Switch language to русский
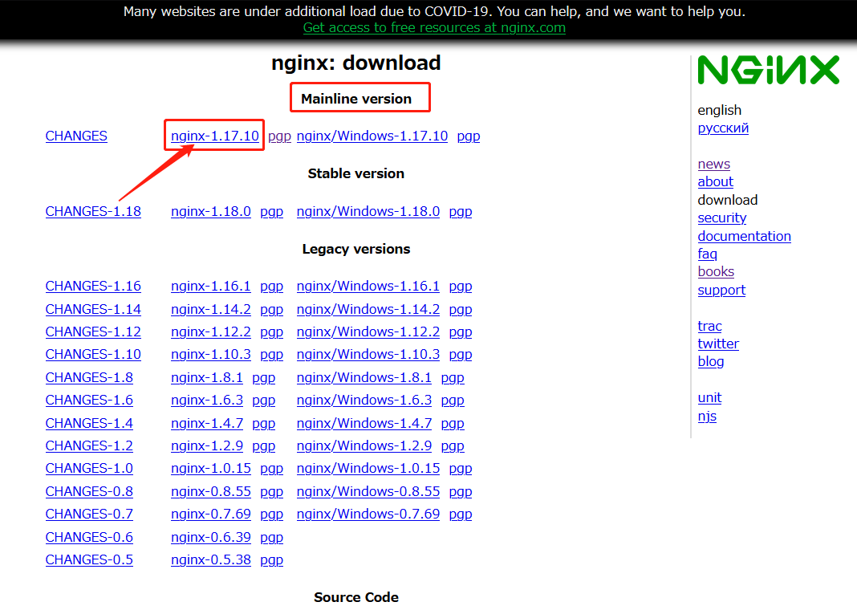 click(723, 128)
